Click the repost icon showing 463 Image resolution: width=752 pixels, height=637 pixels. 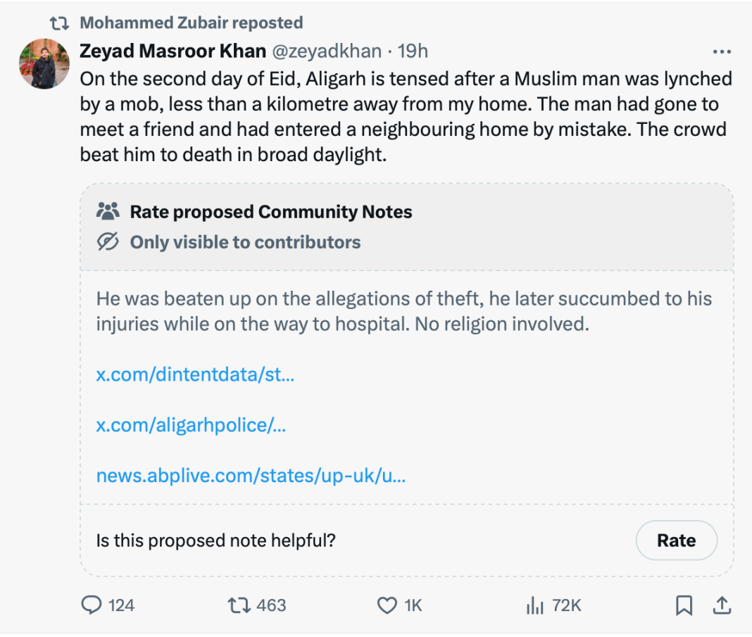pos(239,605)
